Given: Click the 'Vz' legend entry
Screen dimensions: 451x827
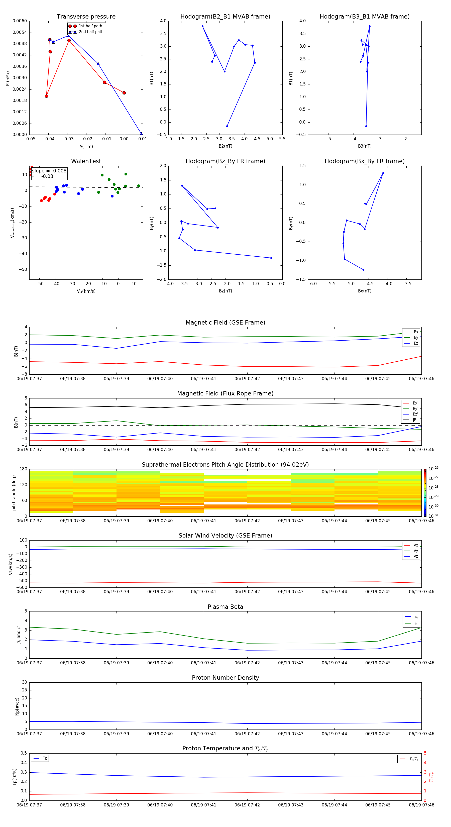Looking at the screenshot, I should [x=411, y=556].
